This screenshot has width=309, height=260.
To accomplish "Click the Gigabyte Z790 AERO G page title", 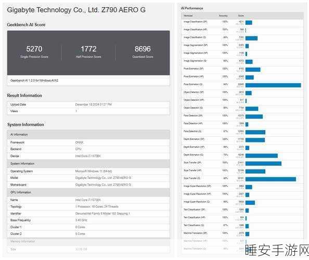I will 76,10.
